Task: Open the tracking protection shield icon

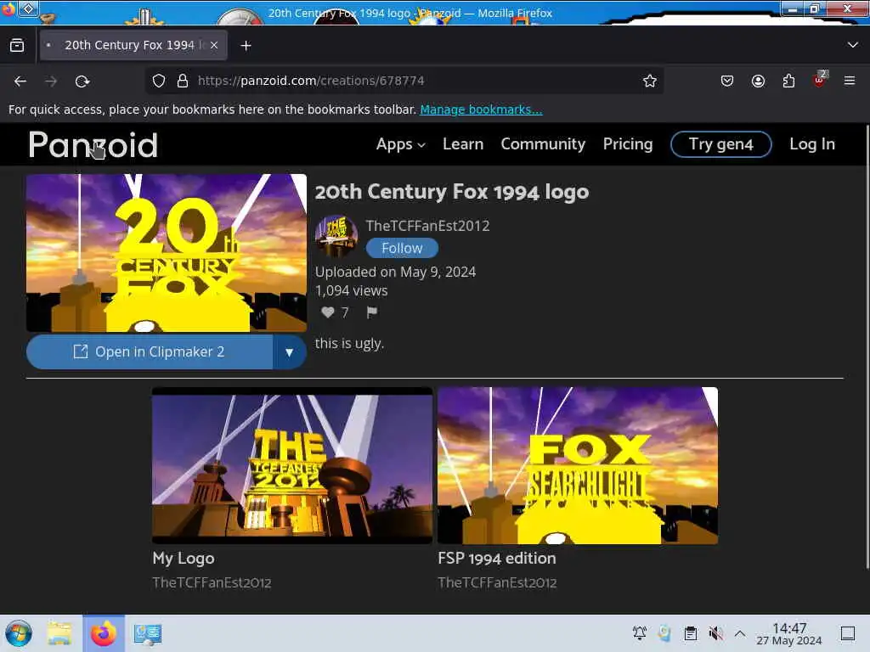Action: tap(159, 81)
